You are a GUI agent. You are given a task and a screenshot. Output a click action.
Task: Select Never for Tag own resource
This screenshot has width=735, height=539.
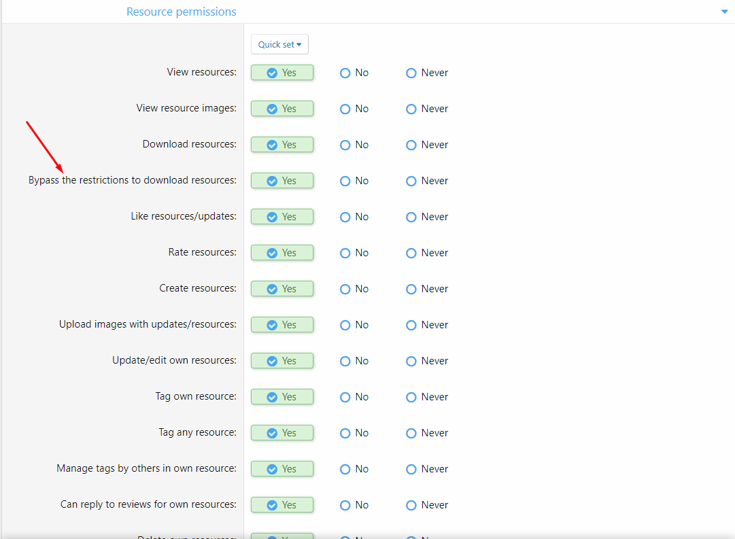[411, 396]
